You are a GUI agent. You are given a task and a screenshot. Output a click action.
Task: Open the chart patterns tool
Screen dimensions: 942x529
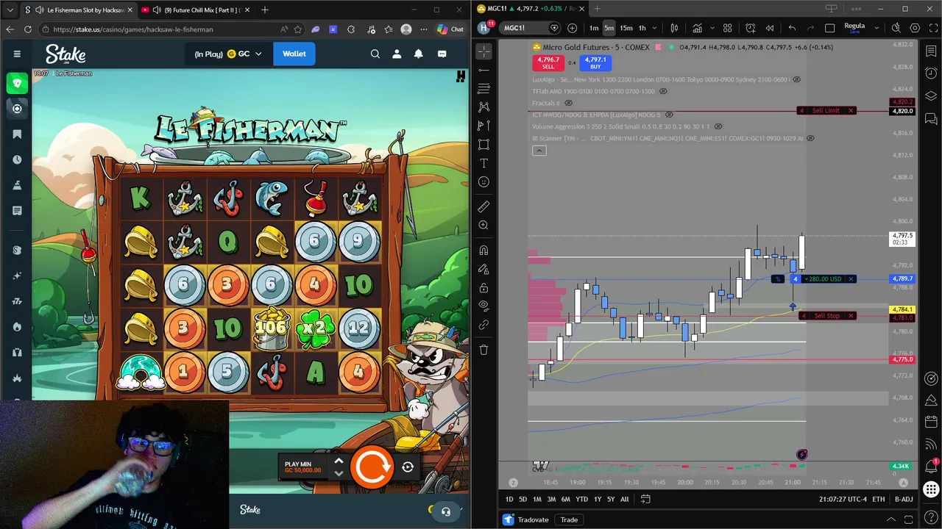[484, 107]
